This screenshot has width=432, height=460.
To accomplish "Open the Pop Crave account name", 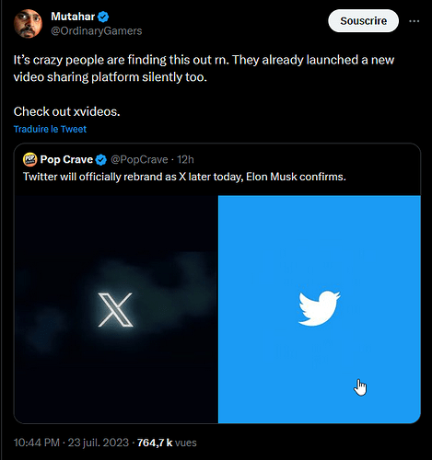I will tap(66, 159).
